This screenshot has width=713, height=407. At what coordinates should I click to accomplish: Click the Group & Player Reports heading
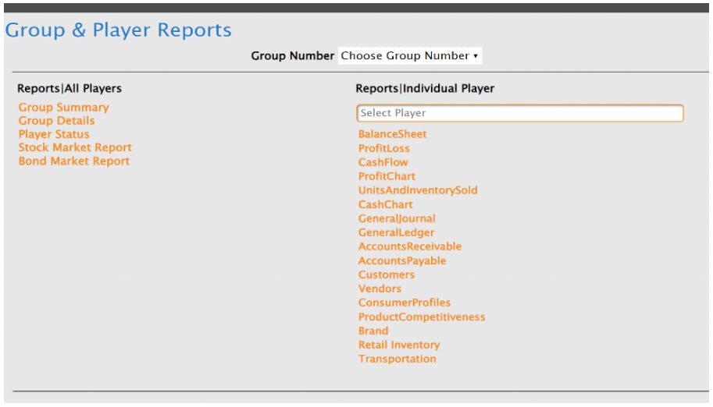pyautogui.click(x=118, y=30)
